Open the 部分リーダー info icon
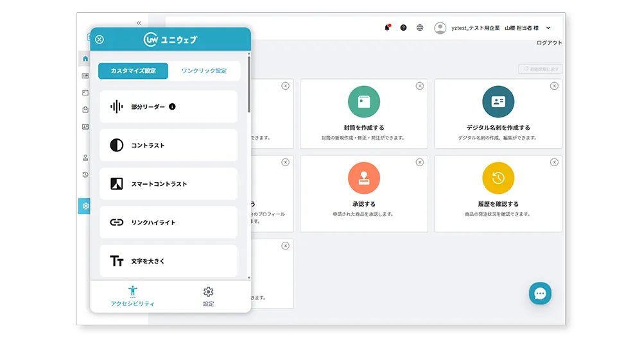This screenshot has height=338, width=642. [x=172, y=106]
